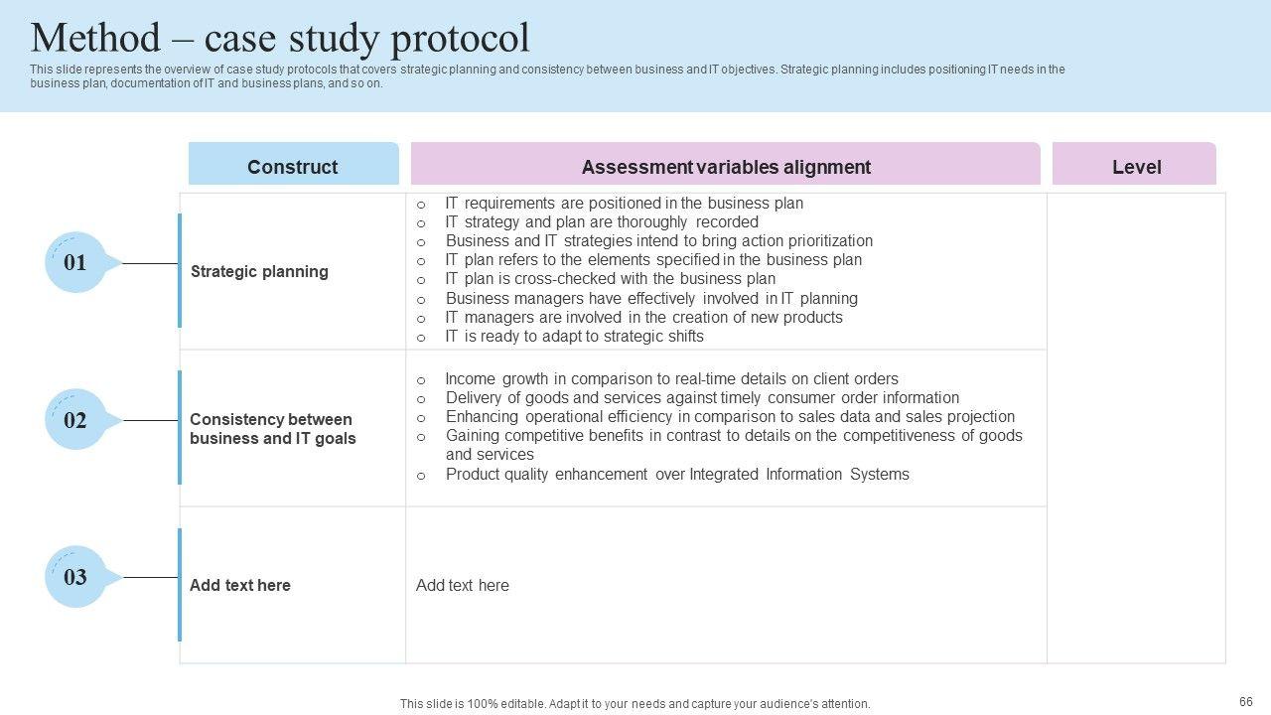Select the slide title 'Method – case study protocol'

pos(280,39)
